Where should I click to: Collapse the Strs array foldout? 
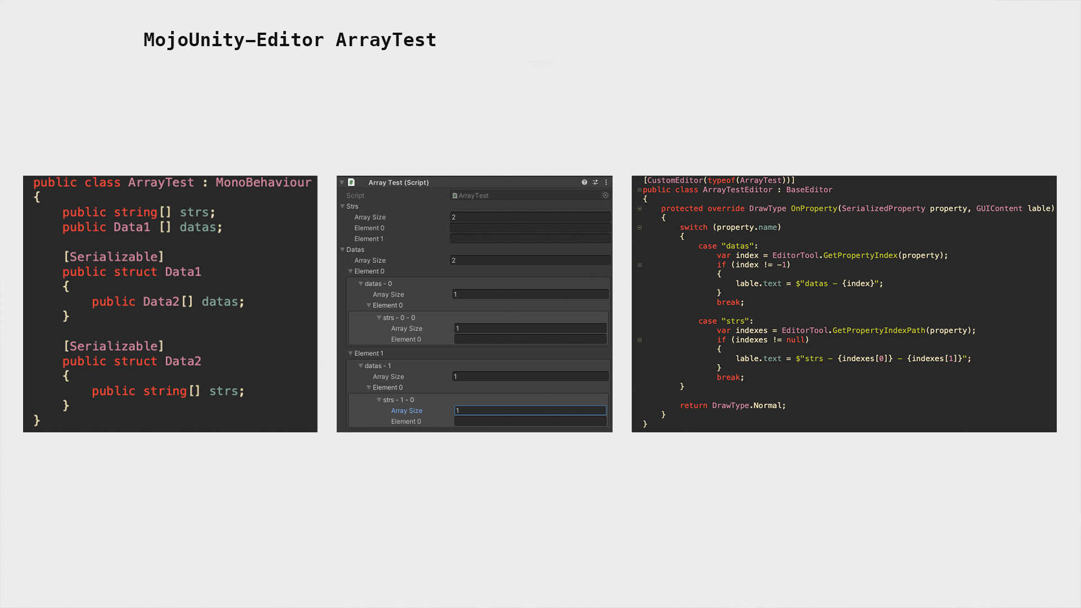tap(342, 207)
